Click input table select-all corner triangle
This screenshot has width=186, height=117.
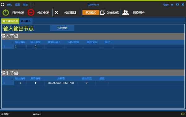12,42
